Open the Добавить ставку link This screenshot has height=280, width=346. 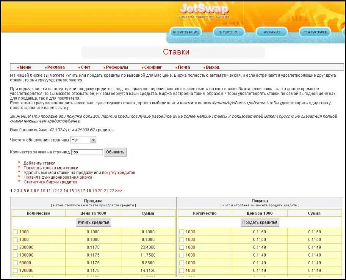click(x=39, y=163)
